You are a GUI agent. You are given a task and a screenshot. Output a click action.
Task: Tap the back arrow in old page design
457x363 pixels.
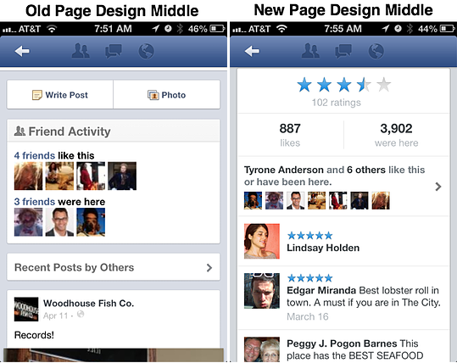tap(22, 52)
